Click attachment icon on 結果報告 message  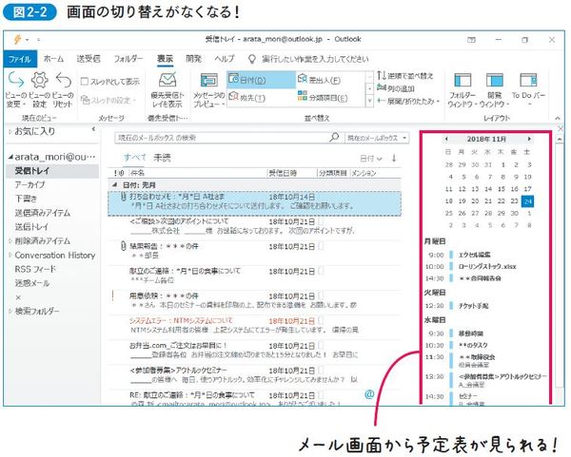pyautogui.click(x=123, y=246)
